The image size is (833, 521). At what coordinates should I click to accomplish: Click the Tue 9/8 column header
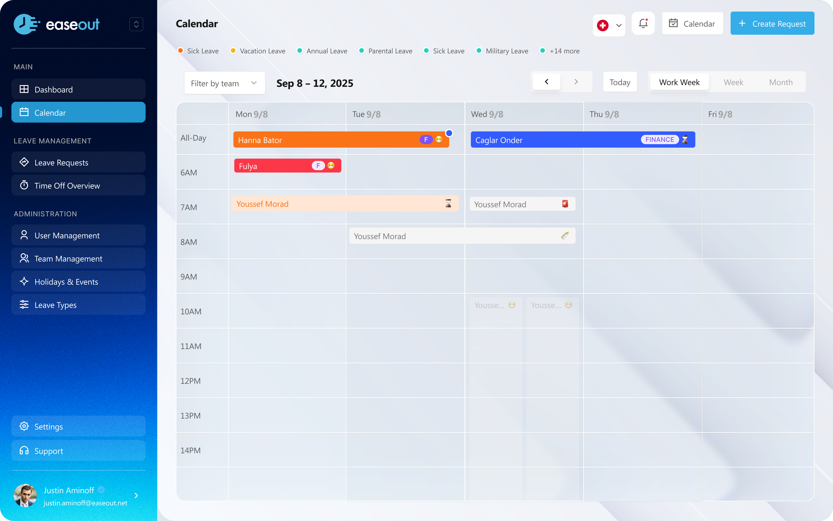(405, 114)
